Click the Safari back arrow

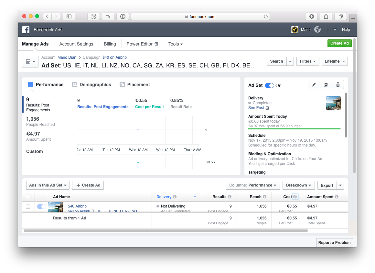(47, 16)
